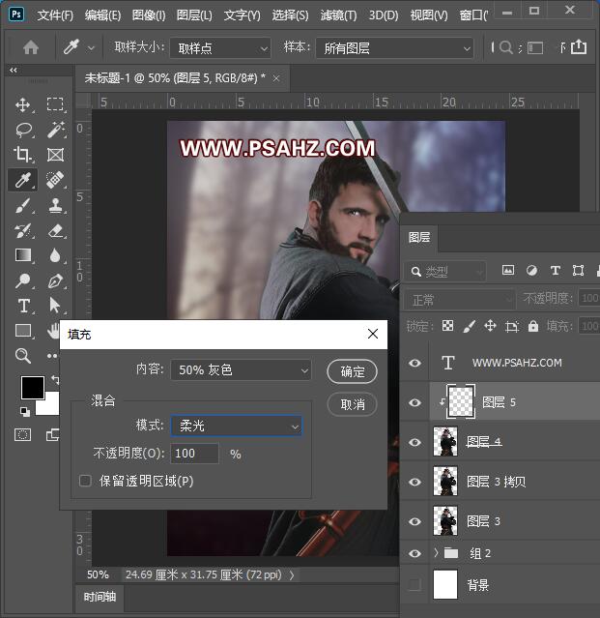Select the Lasso tool
The width and height of the screenshot is (600, 618).
[x=23, y=130]
